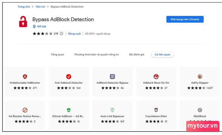Viewport: 222px width, 135px height.
Task: Click the Khả dụng trên Chrome button
Action: coord(185,19)
